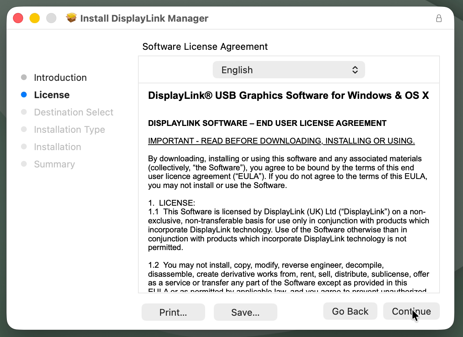Click the dot next to Destination Select
This screenshot has width=463, height=337.
pos(24,112)
